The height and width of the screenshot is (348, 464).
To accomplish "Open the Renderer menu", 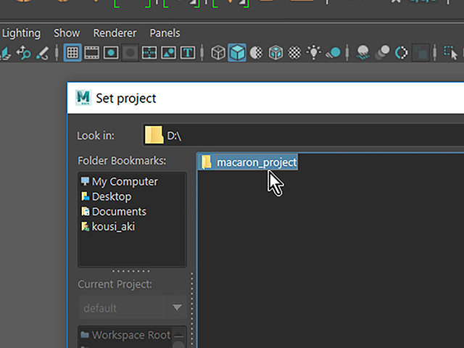I will [x=115, y=33].
